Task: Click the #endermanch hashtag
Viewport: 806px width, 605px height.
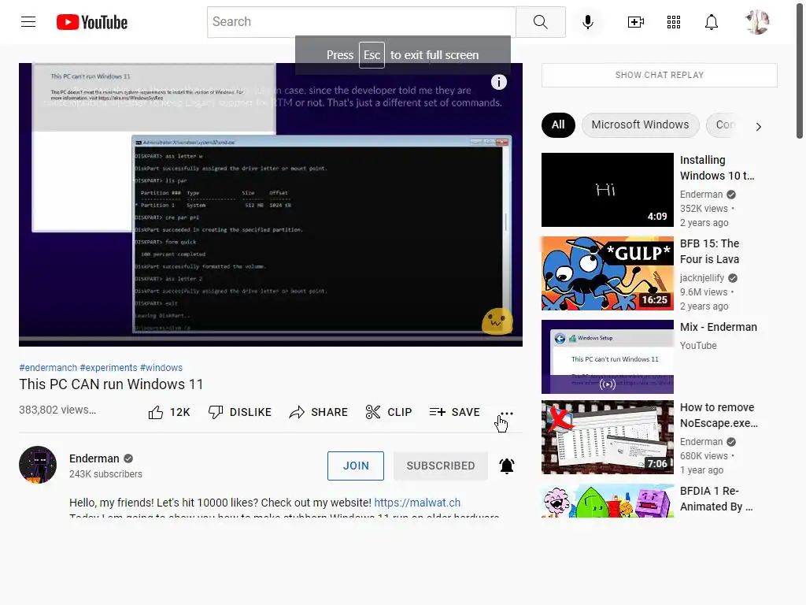Action: pos(48,368)
